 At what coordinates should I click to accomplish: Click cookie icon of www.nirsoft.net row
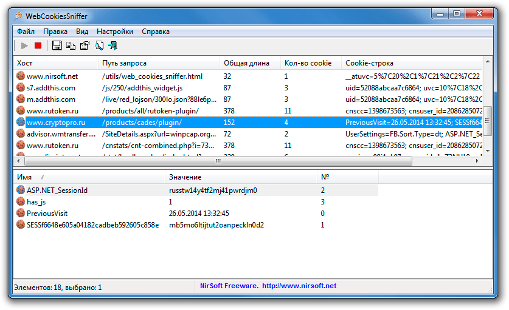[21, 76]
